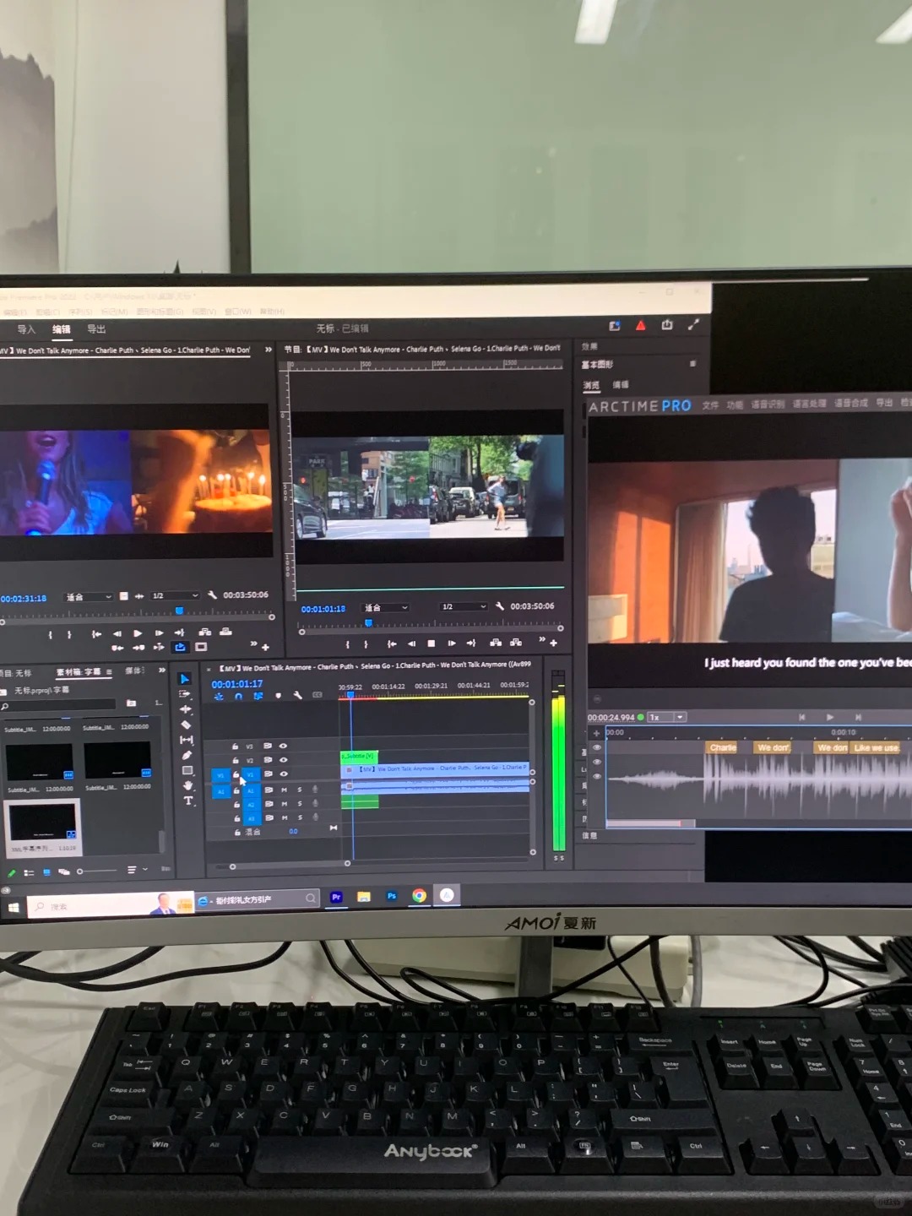Expand Project panel tabs overflow chevrons
This screenshot has width=912, height=1216.
[161, 670]
